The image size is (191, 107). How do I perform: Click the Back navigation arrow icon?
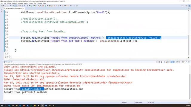pos(68,6)
